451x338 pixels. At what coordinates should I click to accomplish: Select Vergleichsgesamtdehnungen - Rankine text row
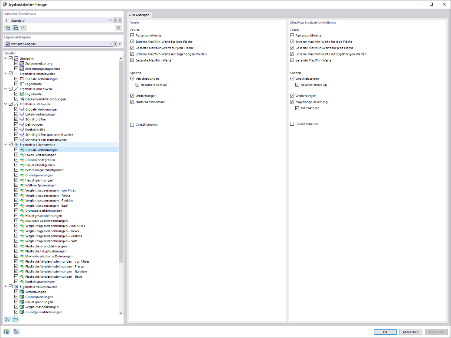53,236
